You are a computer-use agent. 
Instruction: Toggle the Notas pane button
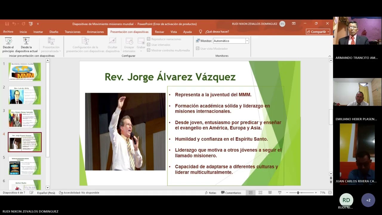(x=210, y=193)
